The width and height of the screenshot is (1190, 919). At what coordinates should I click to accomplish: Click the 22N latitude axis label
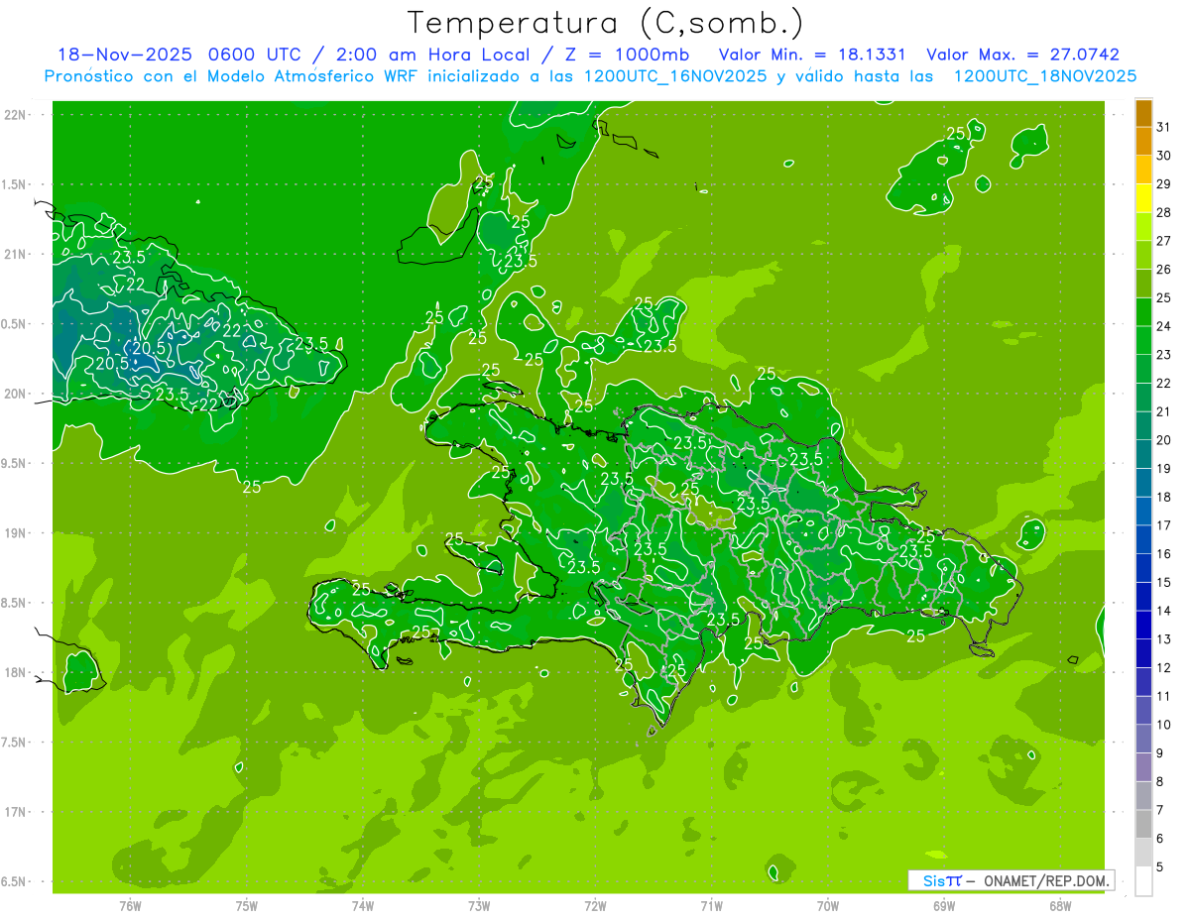pyautogui.click(x=16, y=115)
